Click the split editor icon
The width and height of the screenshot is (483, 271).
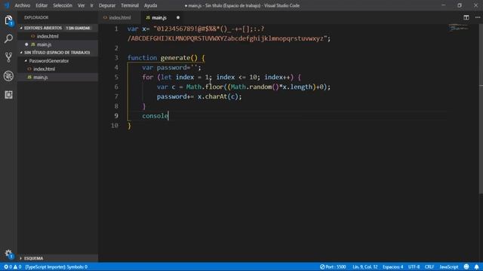coord(466,17)
